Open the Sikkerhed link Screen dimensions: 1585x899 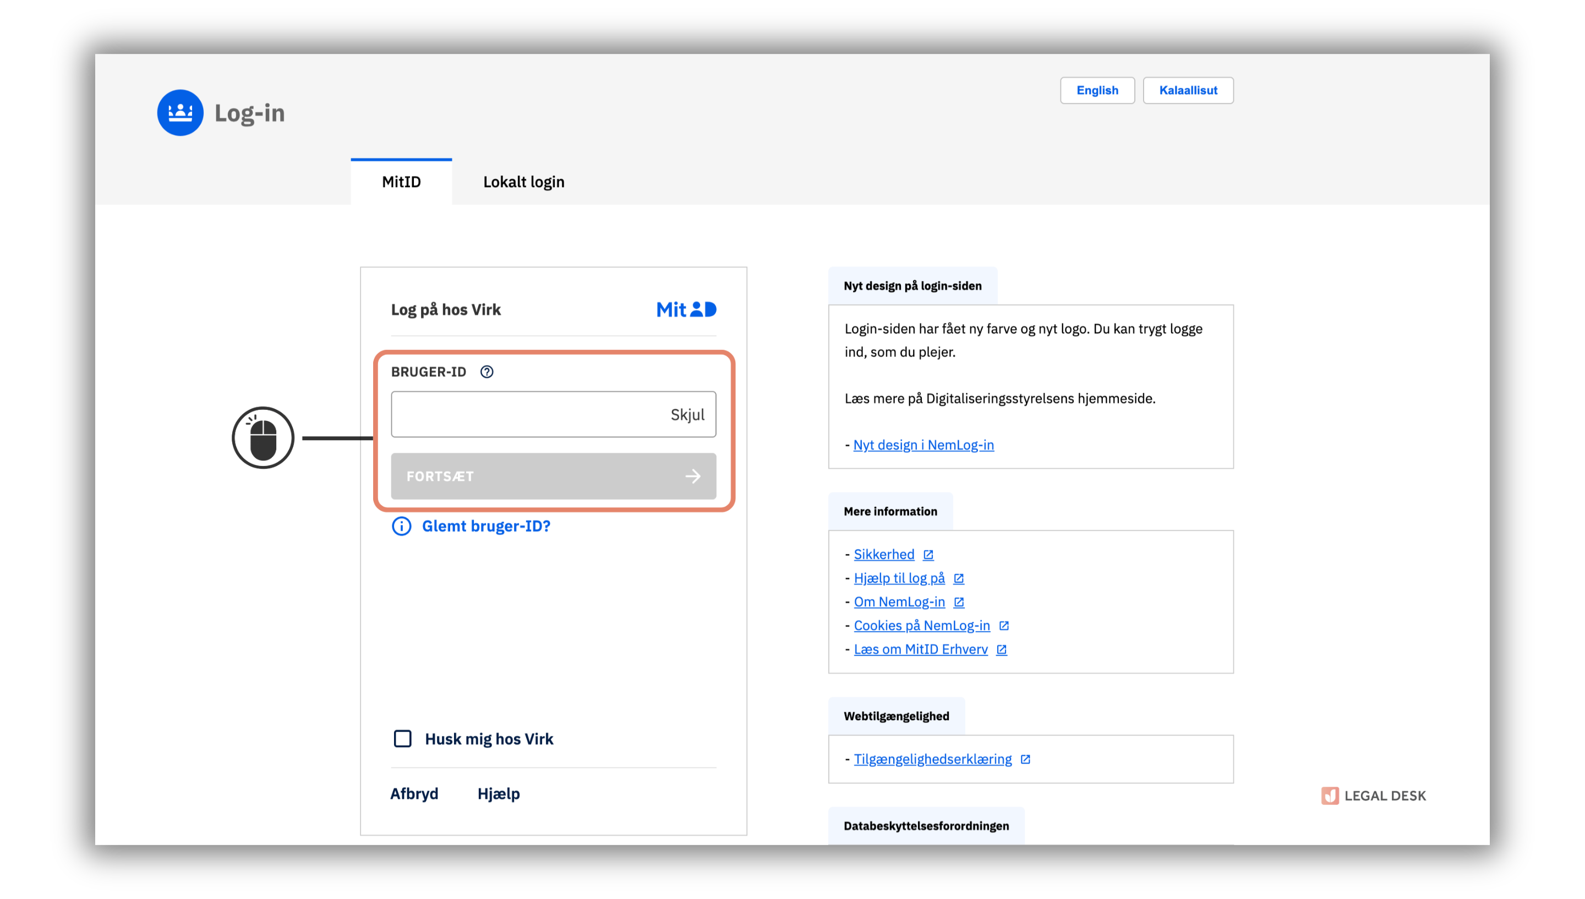pyautogui.click(x=883, y=555)
